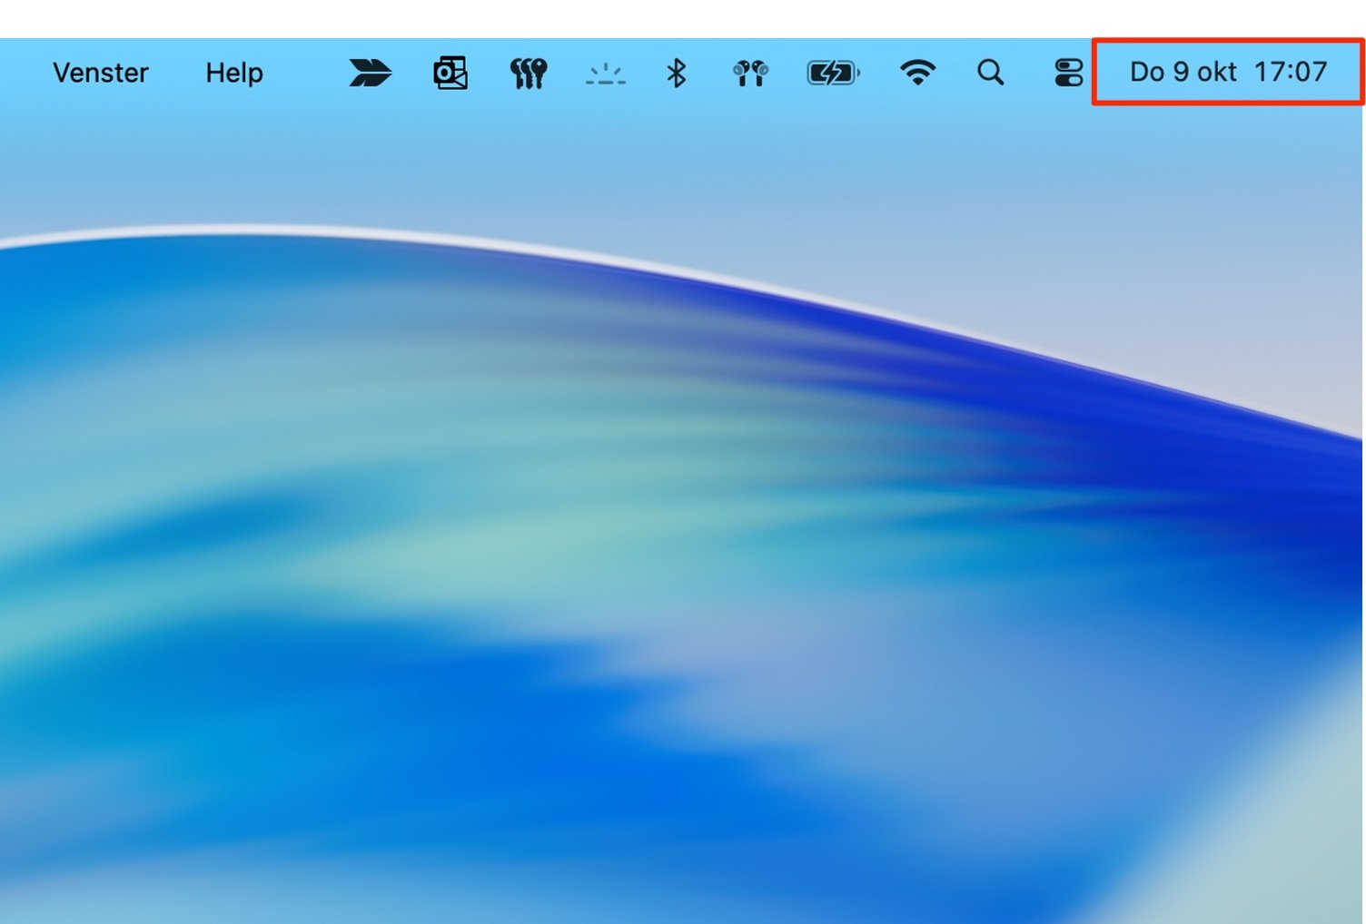Open the Outlook menu bar icon

click(x=450, y=73)
